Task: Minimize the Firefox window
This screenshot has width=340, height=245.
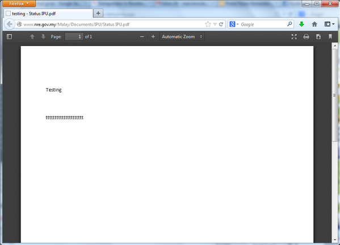Action: [307, 3]
